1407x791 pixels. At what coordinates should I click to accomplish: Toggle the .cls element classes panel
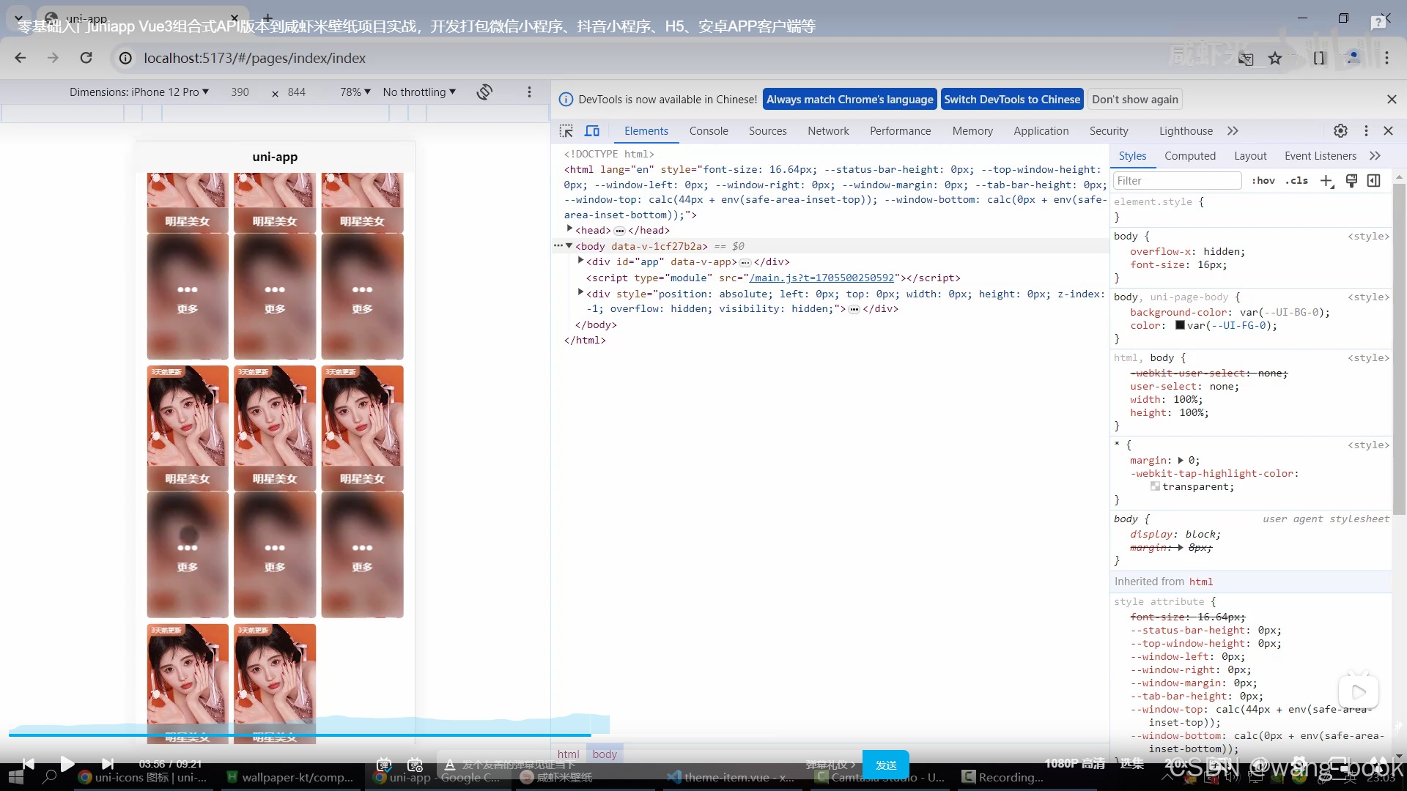(1296, 180)
